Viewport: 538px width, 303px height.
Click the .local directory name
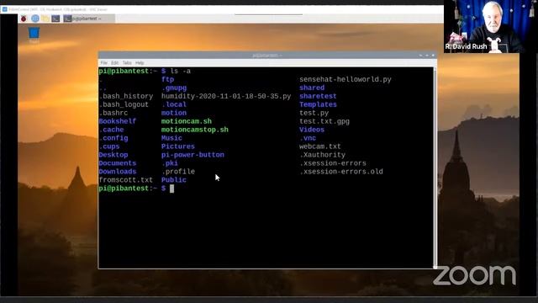click(x=174, y=104)
